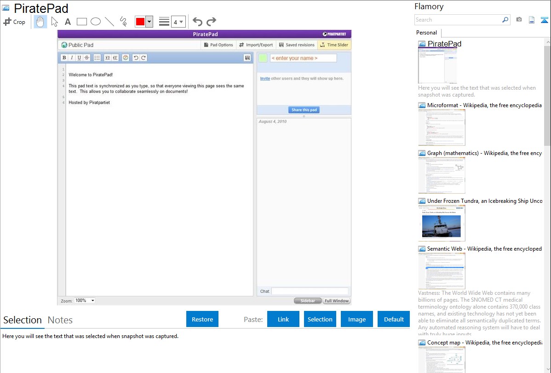Activate the hand pan tool
551x373 pixels.
point(40,22)
